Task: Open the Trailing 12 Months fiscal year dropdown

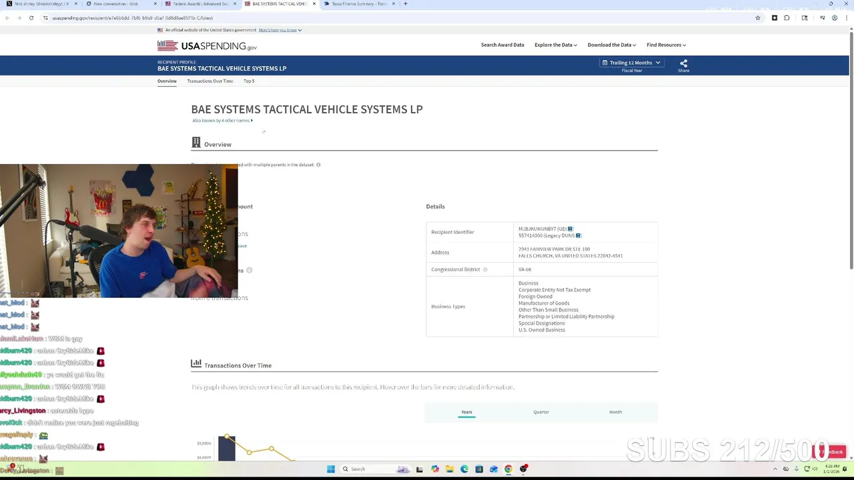Action: click(631, 63)
